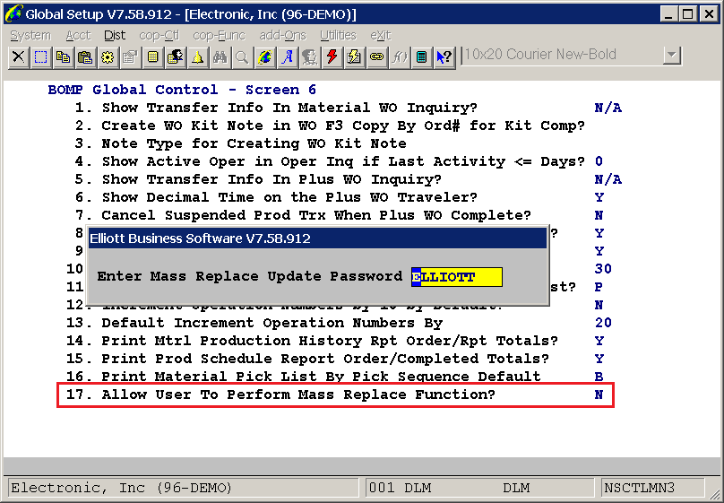Click the lightning bolt on yellow page icon
724x503 pixels.
click(354, 56)
